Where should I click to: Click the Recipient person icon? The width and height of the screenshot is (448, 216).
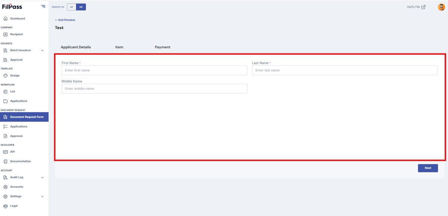(x=5, y=34)
